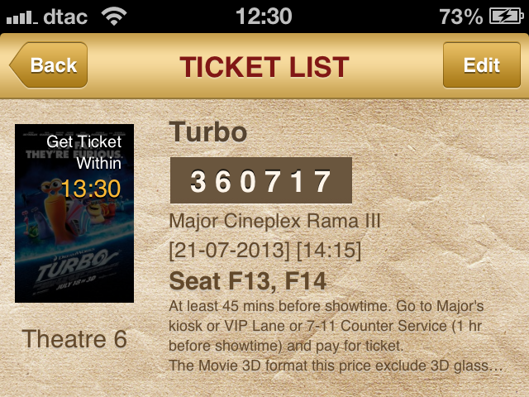Expand the truncated ticket instructions text
Screen dimensions: 529x397
[x=336, y=336]
